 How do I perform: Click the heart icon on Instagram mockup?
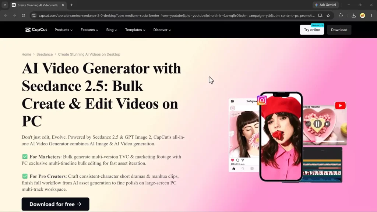(x=232, y=160)
